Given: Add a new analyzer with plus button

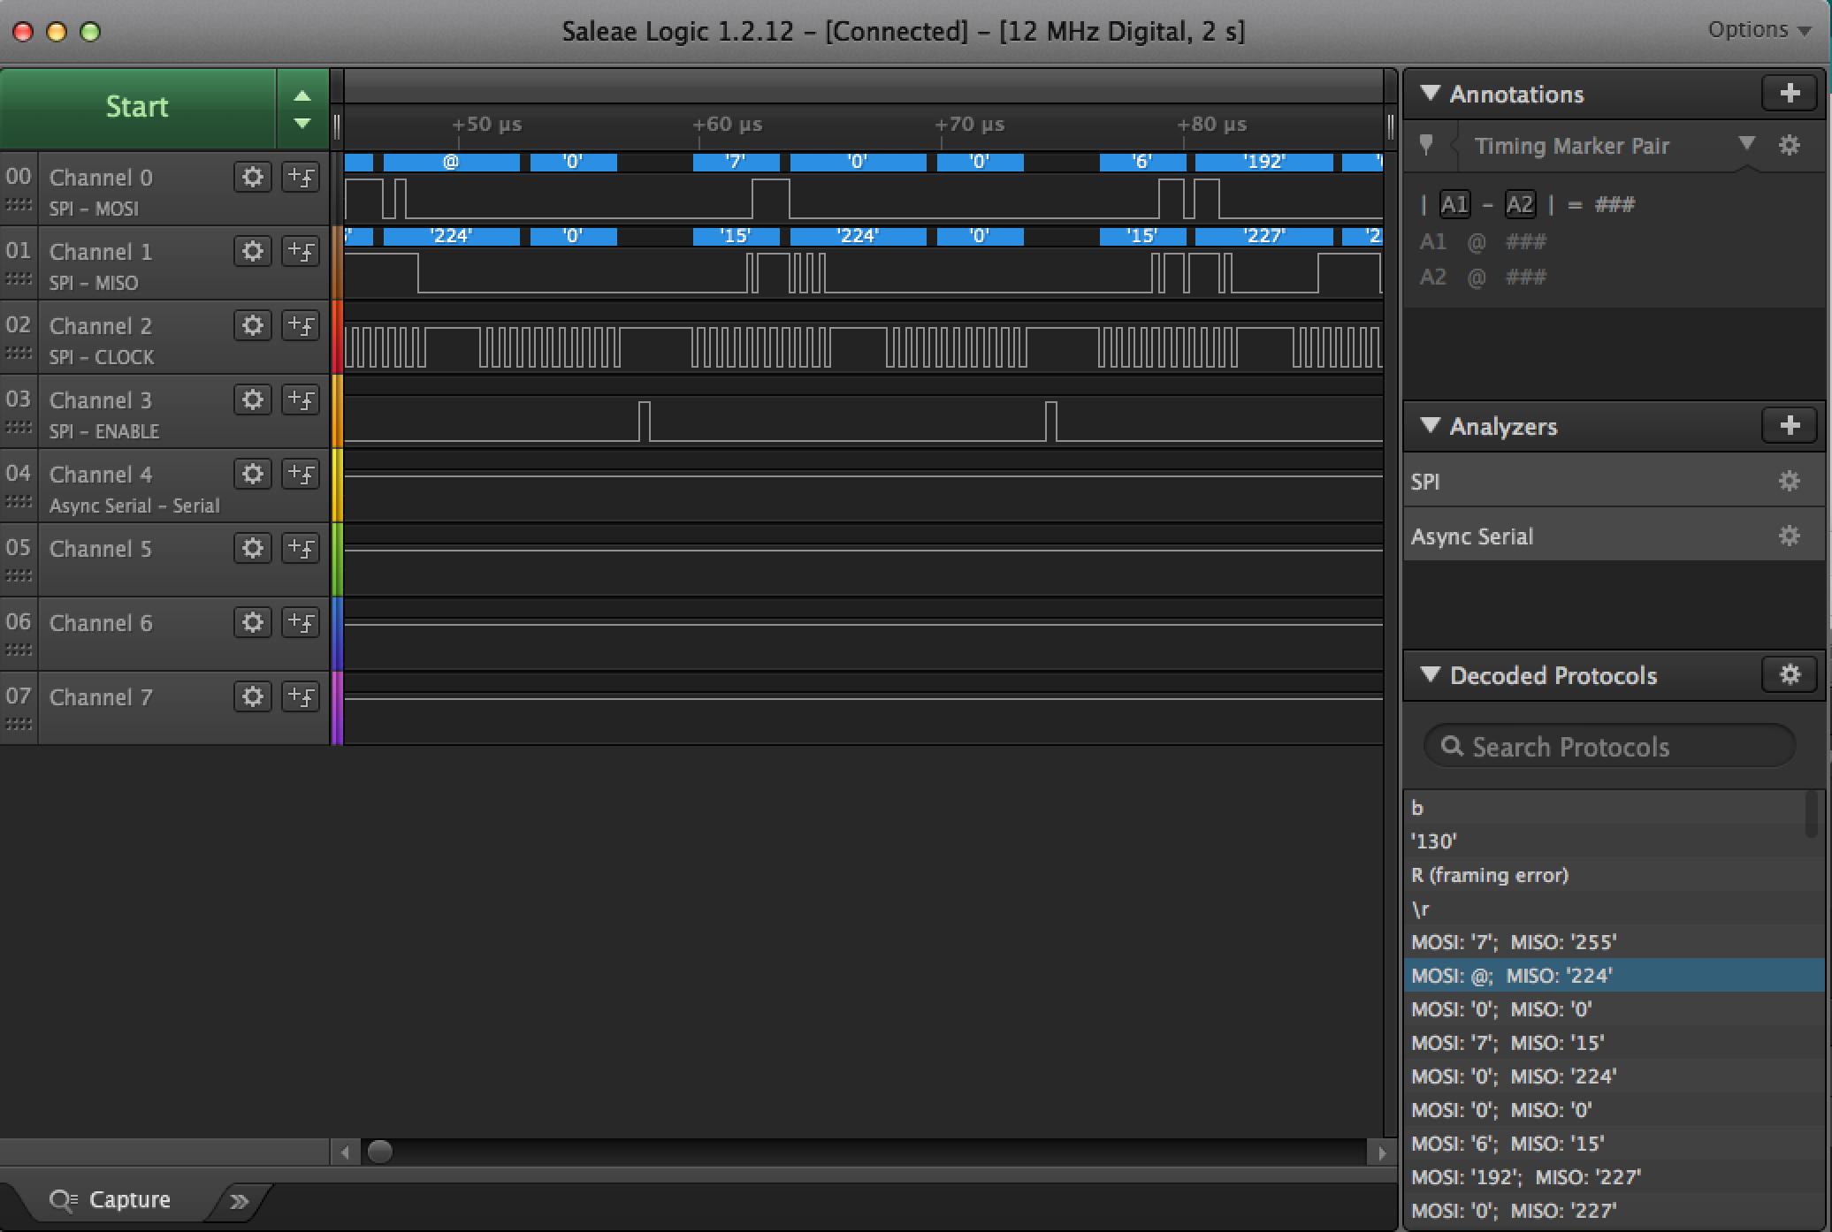Looking at the screenshot, I should point(1789,426).
